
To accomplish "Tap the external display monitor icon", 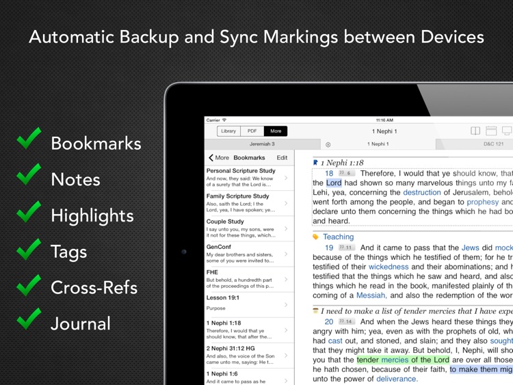I will point(507,131).
